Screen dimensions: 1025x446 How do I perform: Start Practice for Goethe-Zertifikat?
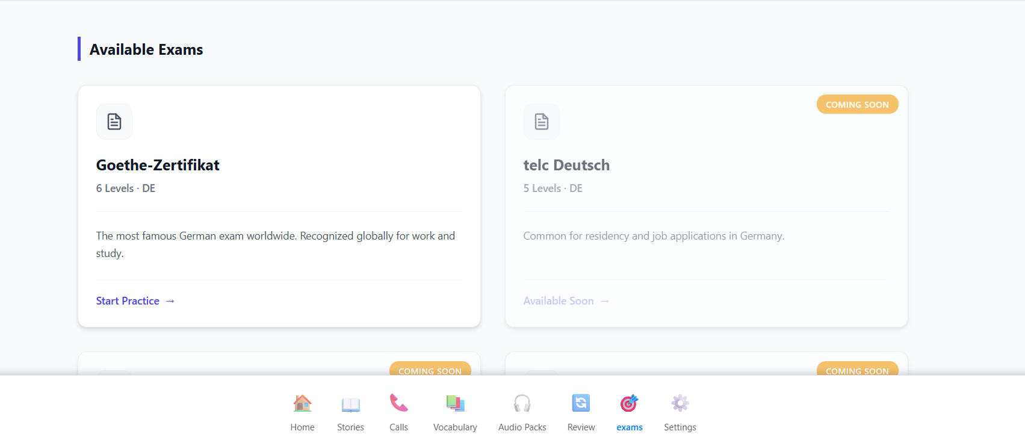pyautogui.click(x=135, y=301)
